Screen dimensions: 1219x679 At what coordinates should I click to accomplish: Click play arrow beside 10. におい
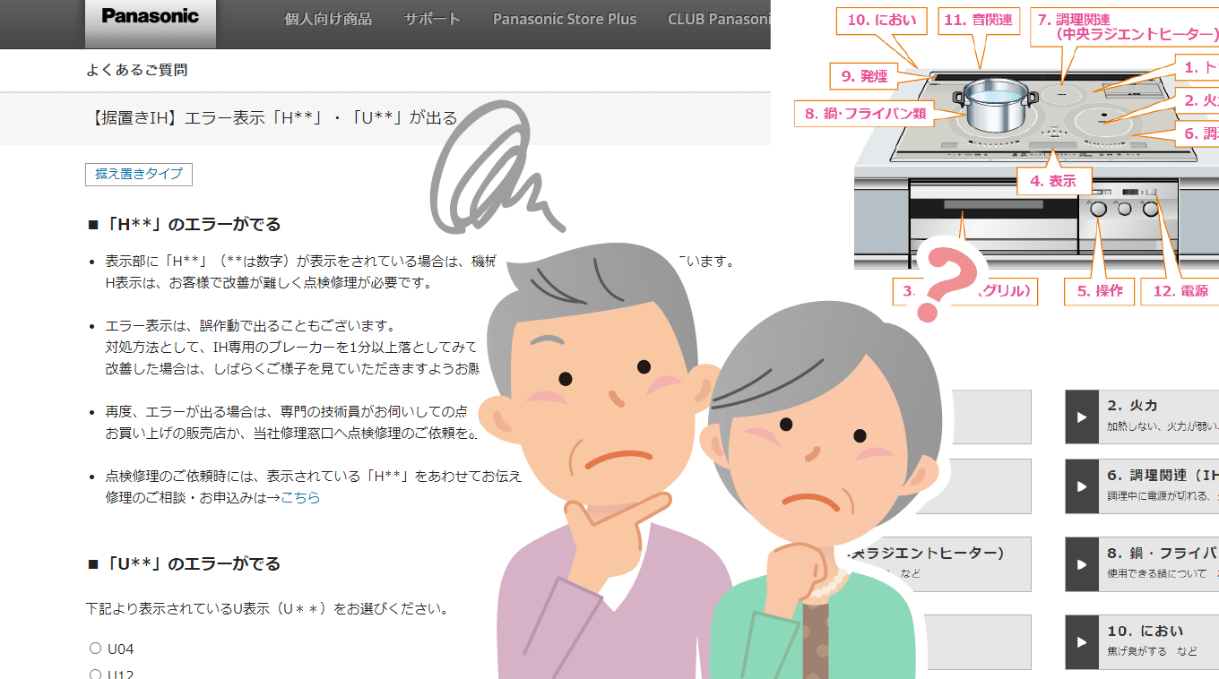pyautogui.click(x=1082, y=642)
